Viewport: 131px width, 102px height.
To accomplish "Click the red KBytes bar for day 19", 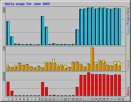I will 77,92.
